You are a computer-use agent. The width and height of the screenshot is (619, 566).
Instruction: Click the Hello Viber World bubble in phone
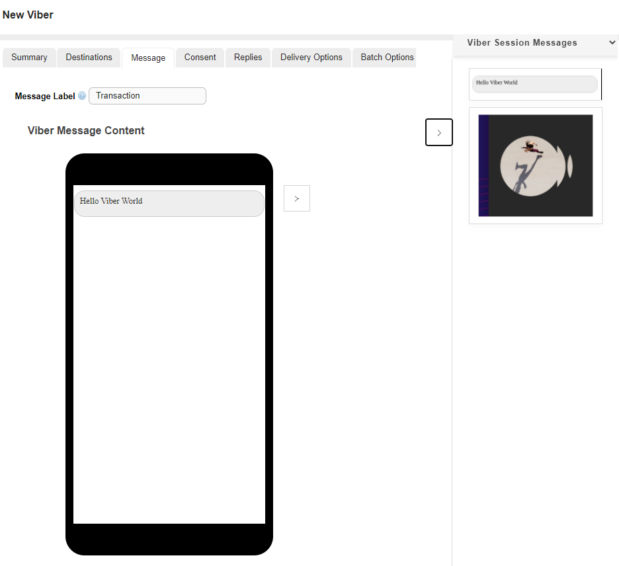click(x=169, y=204)
